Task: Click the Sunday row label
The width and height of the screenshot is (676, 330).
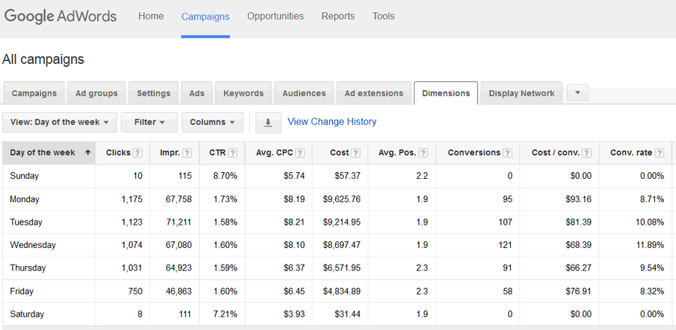Action: tap(24, 176)
